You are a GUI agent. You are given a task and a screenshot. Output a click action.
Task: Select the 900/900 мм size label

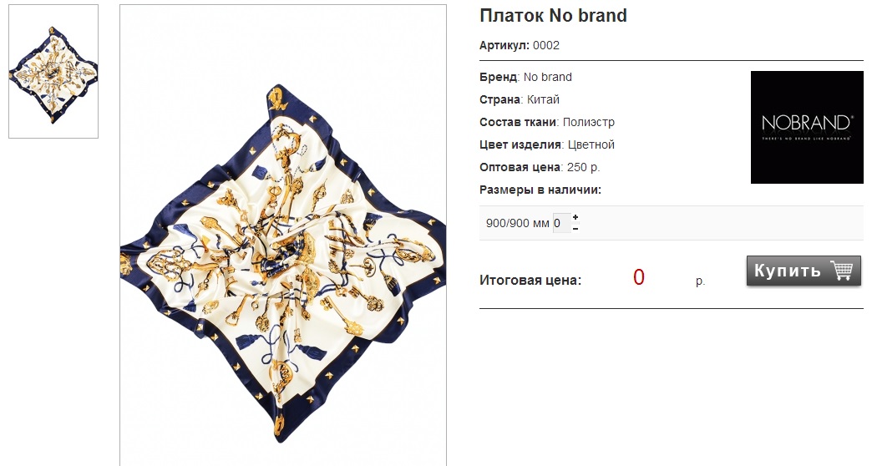pyautogui.click(x=517, y=224)
